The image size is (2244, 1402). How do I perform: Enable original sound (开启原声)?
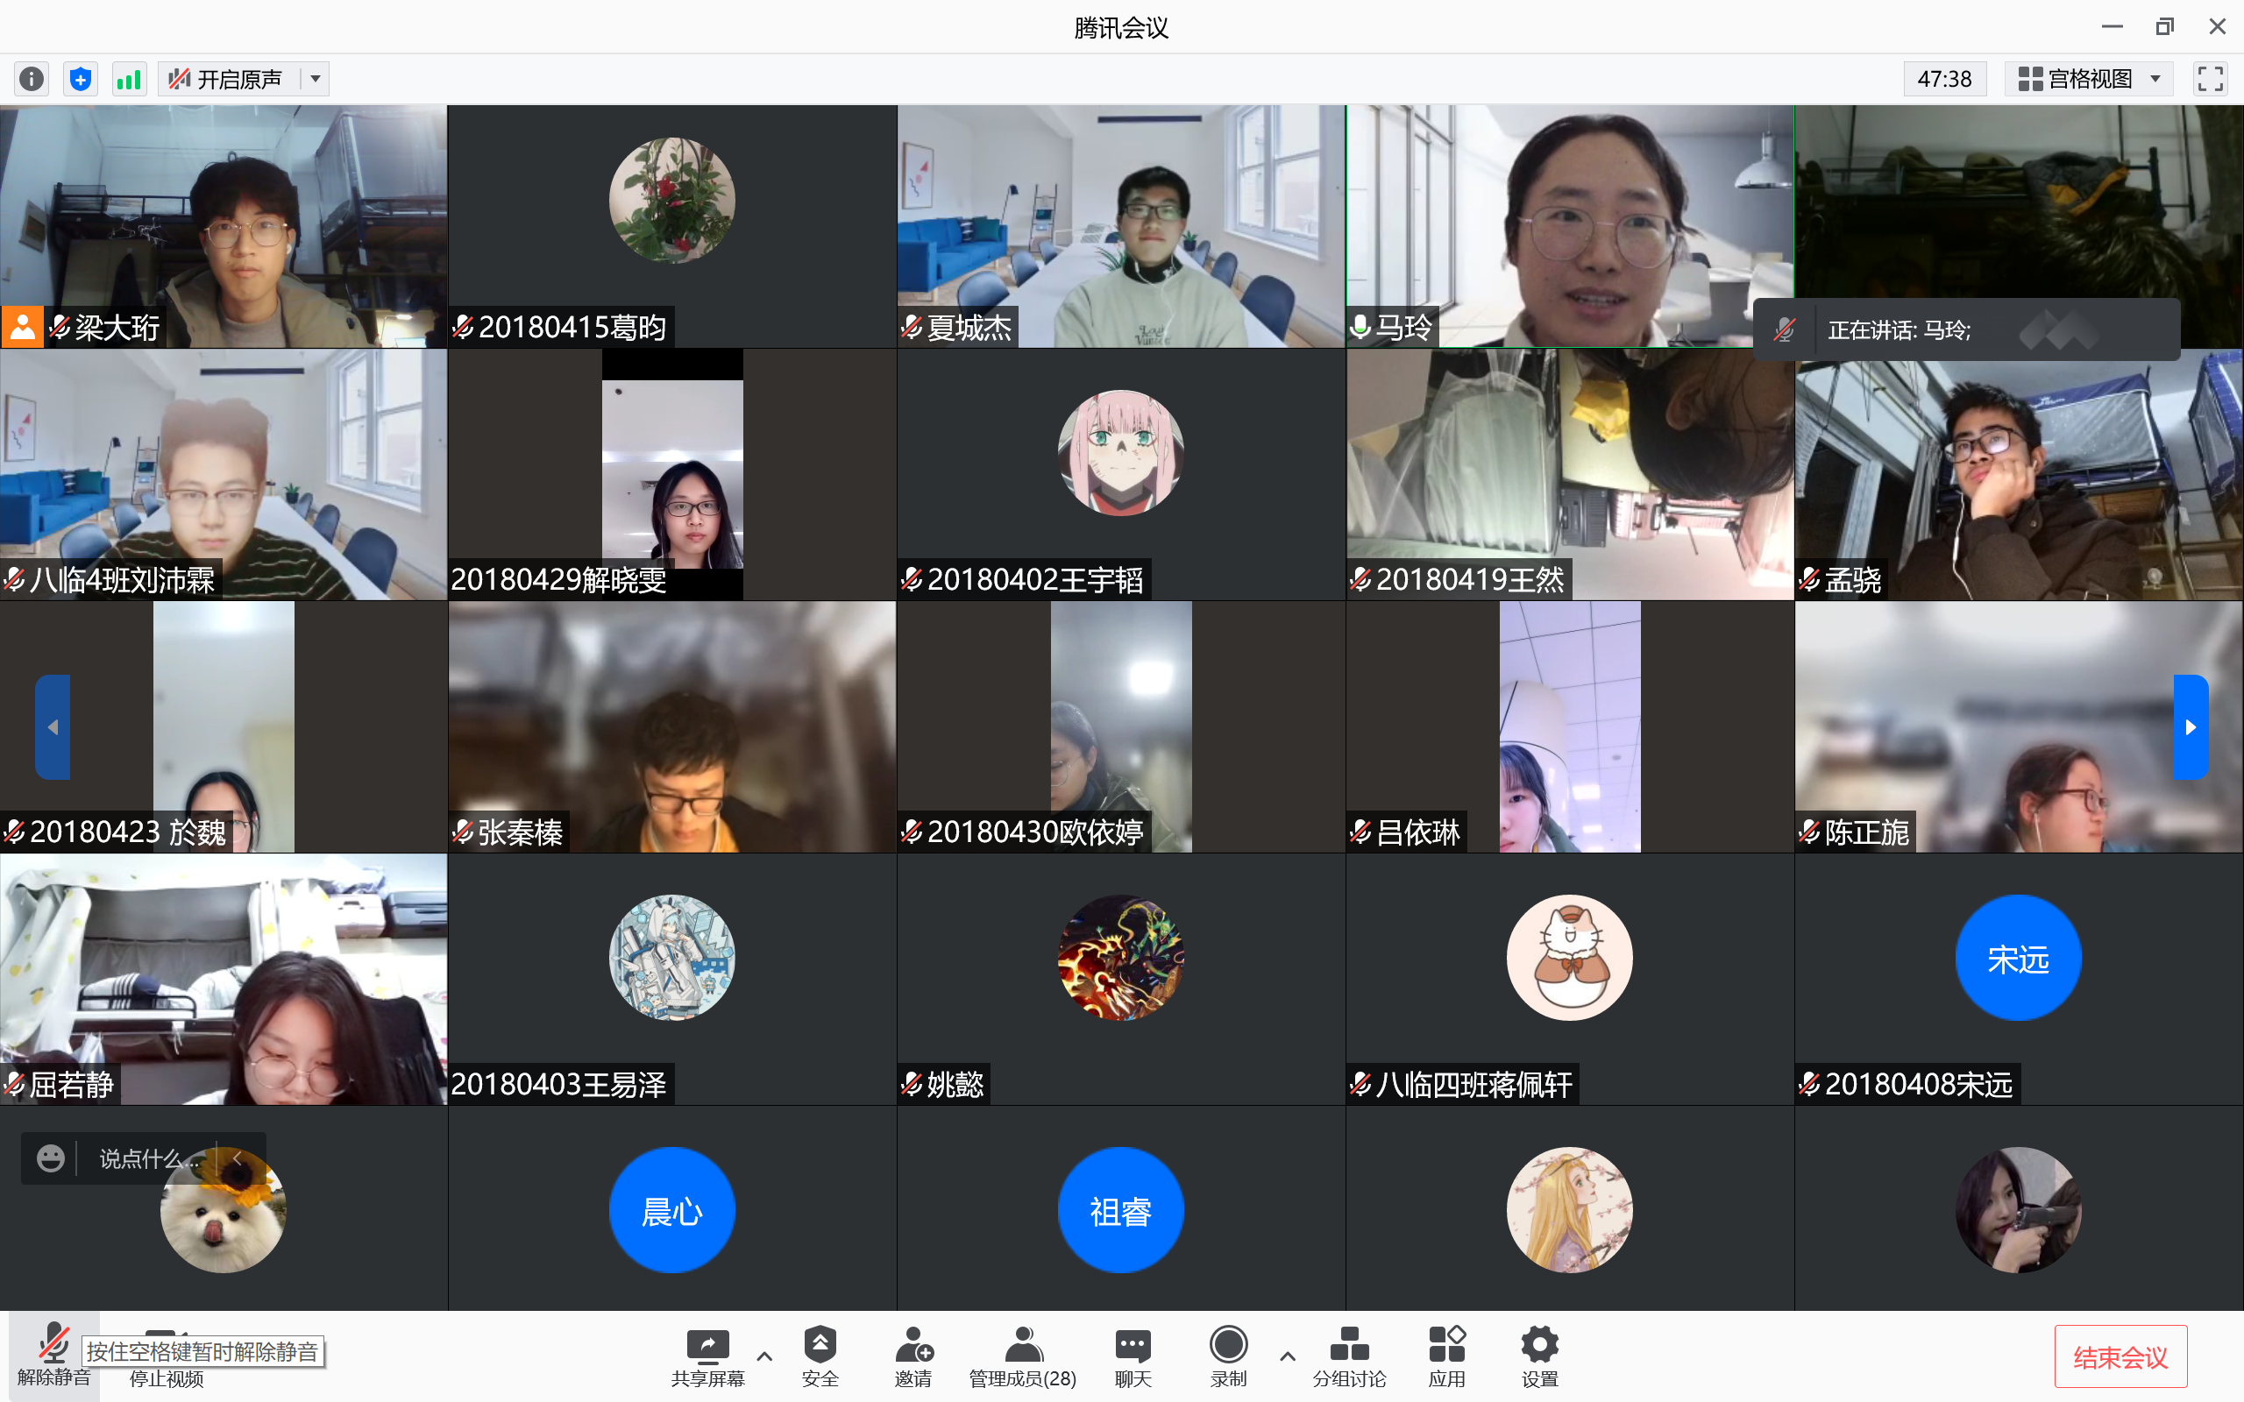point(227,79)
